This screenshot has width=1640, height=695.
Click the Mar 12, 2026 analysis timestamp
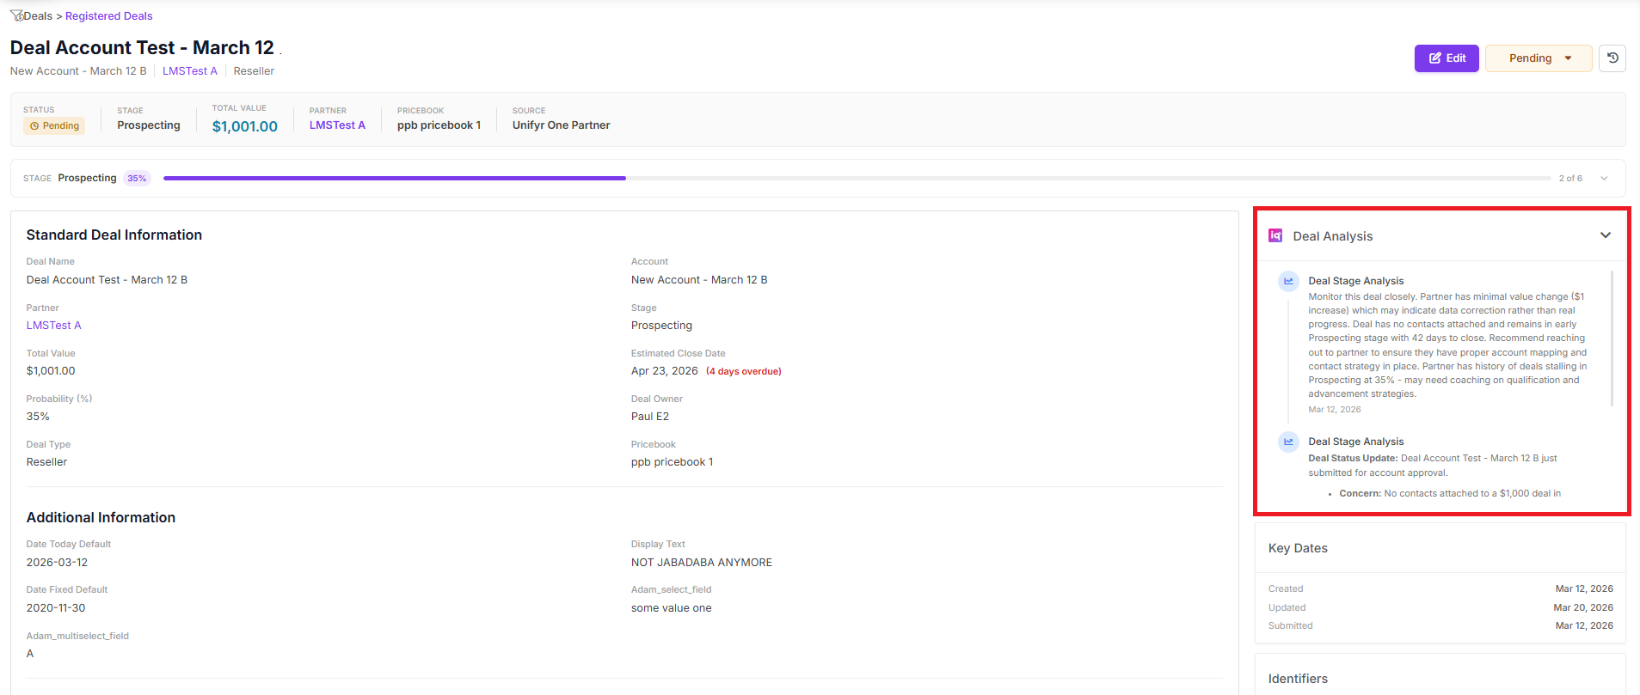[1335, 410]
